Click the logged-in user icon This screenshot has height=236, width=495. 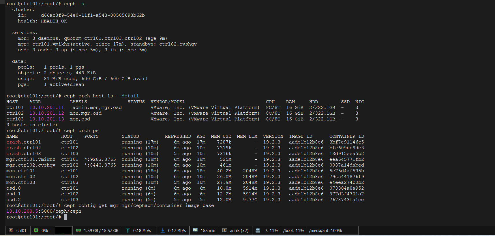224,231
